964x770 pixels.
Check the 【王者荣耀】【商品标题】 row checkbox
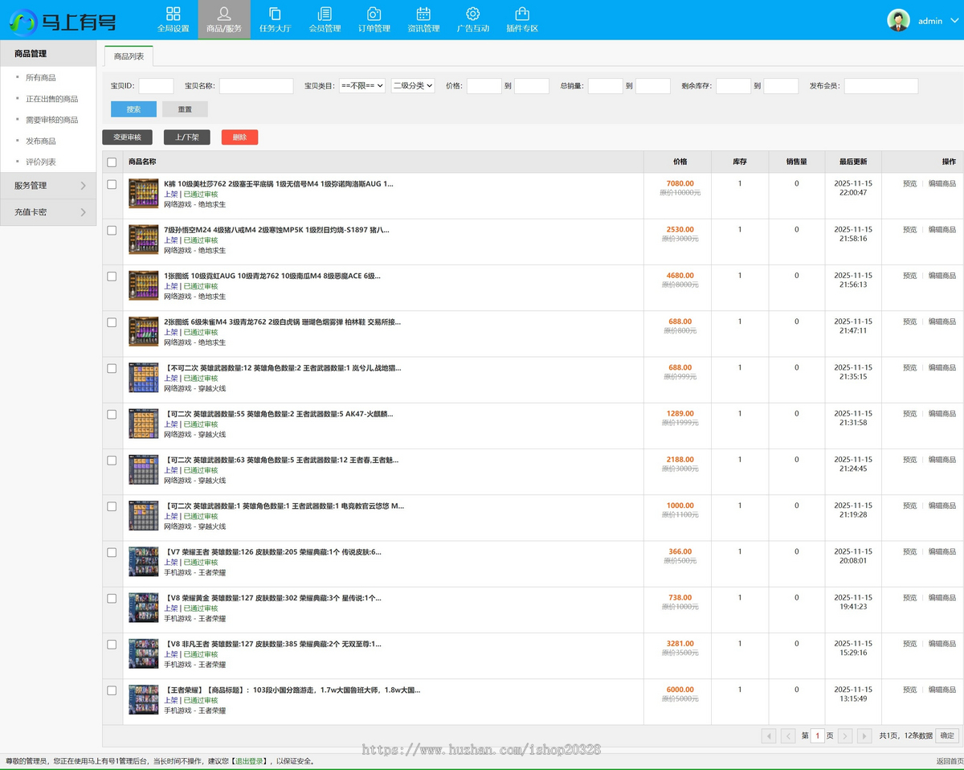coord(112,690)
